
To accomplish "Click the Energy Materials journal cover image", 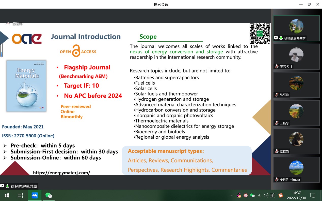I will pyautogui.click(x=26, y=86).
